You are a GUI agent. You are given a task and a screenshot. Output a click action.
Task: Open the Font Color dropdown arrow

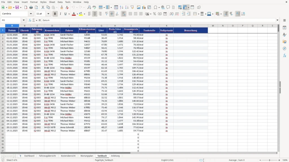77,14
